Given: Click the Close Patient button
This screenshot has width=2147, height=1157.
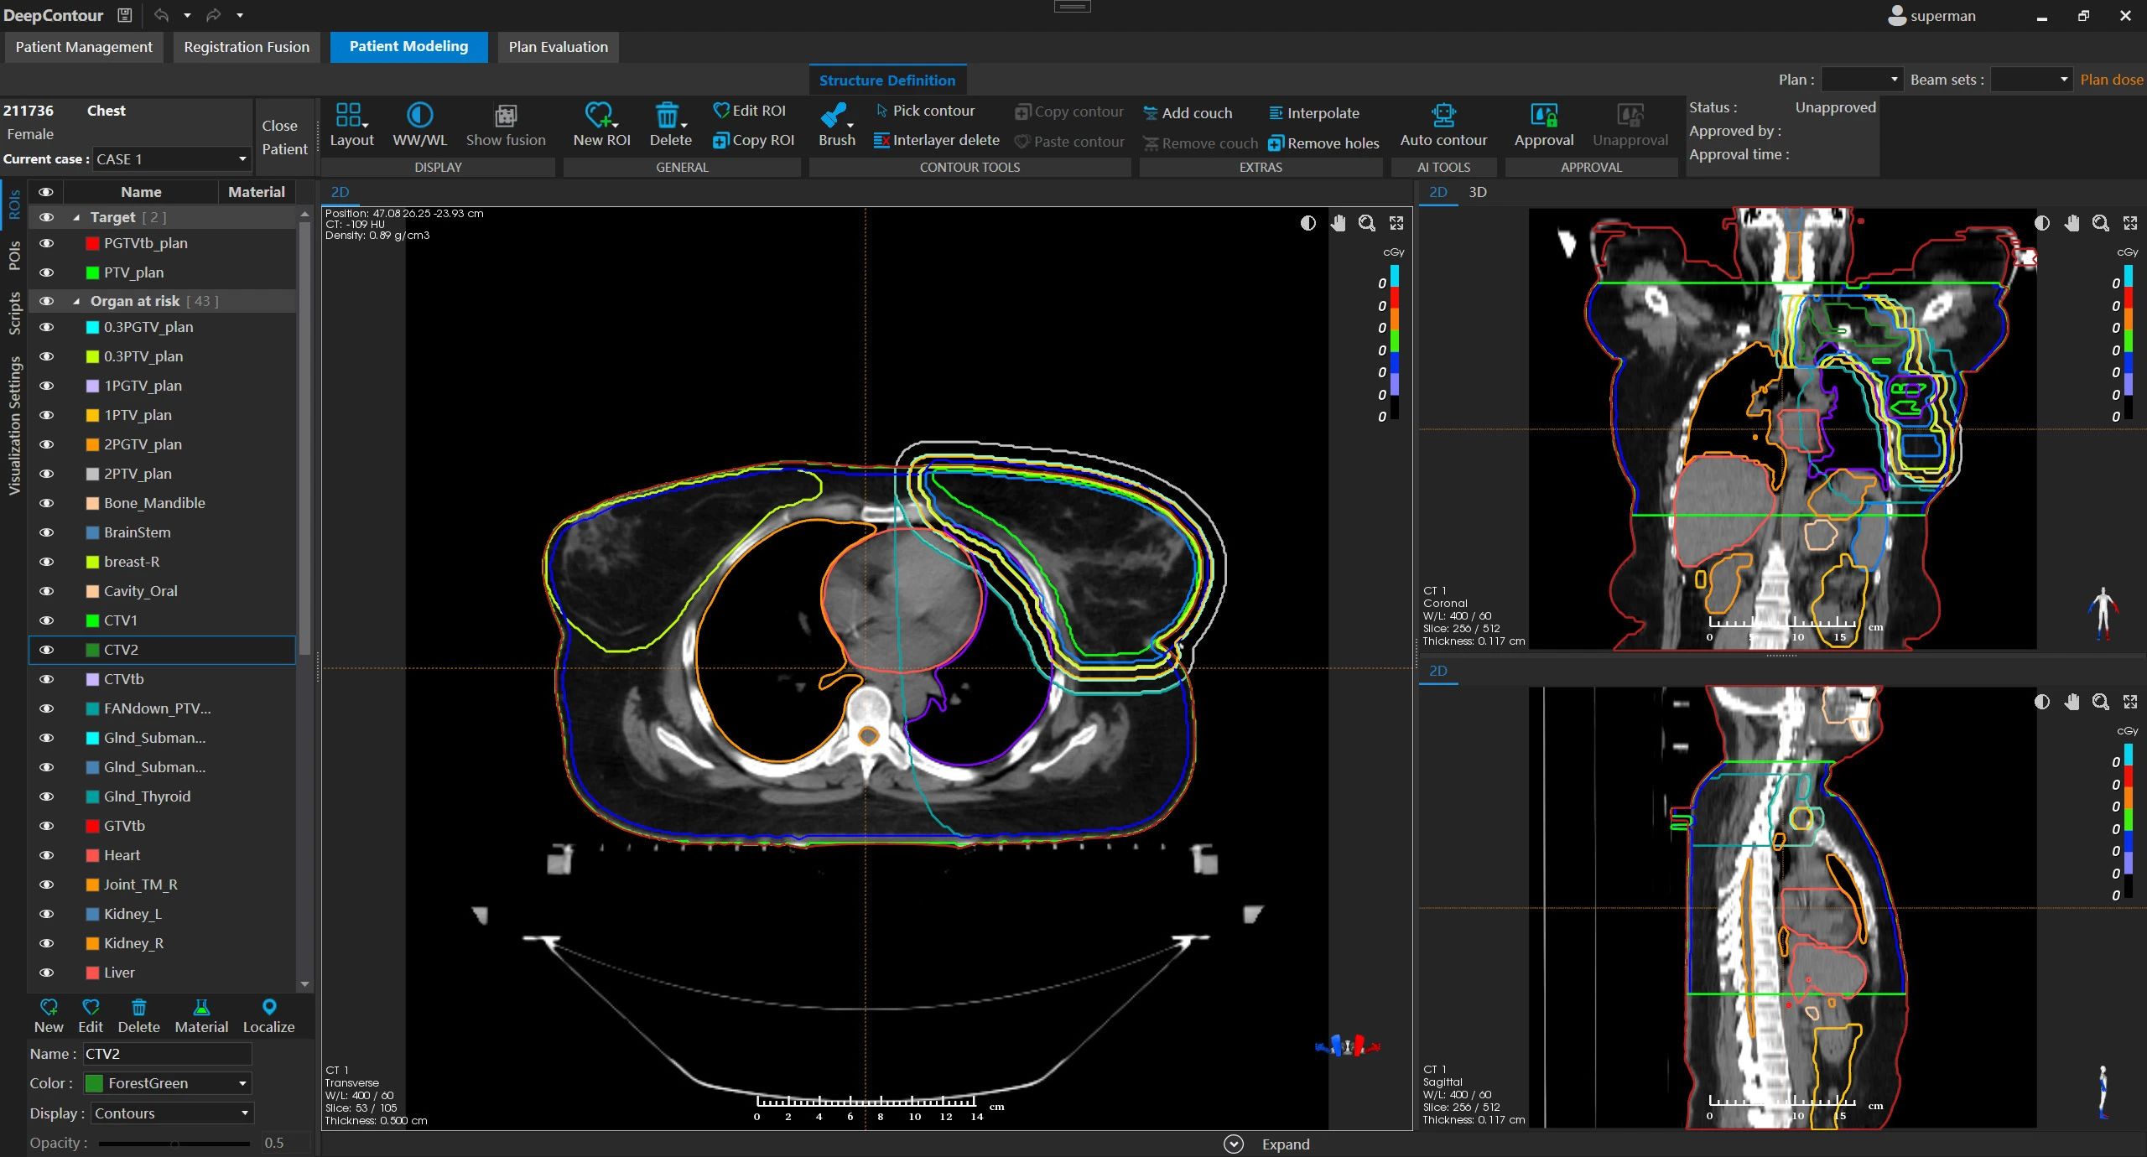Looking at the screenshot, I should coord(284,137).
